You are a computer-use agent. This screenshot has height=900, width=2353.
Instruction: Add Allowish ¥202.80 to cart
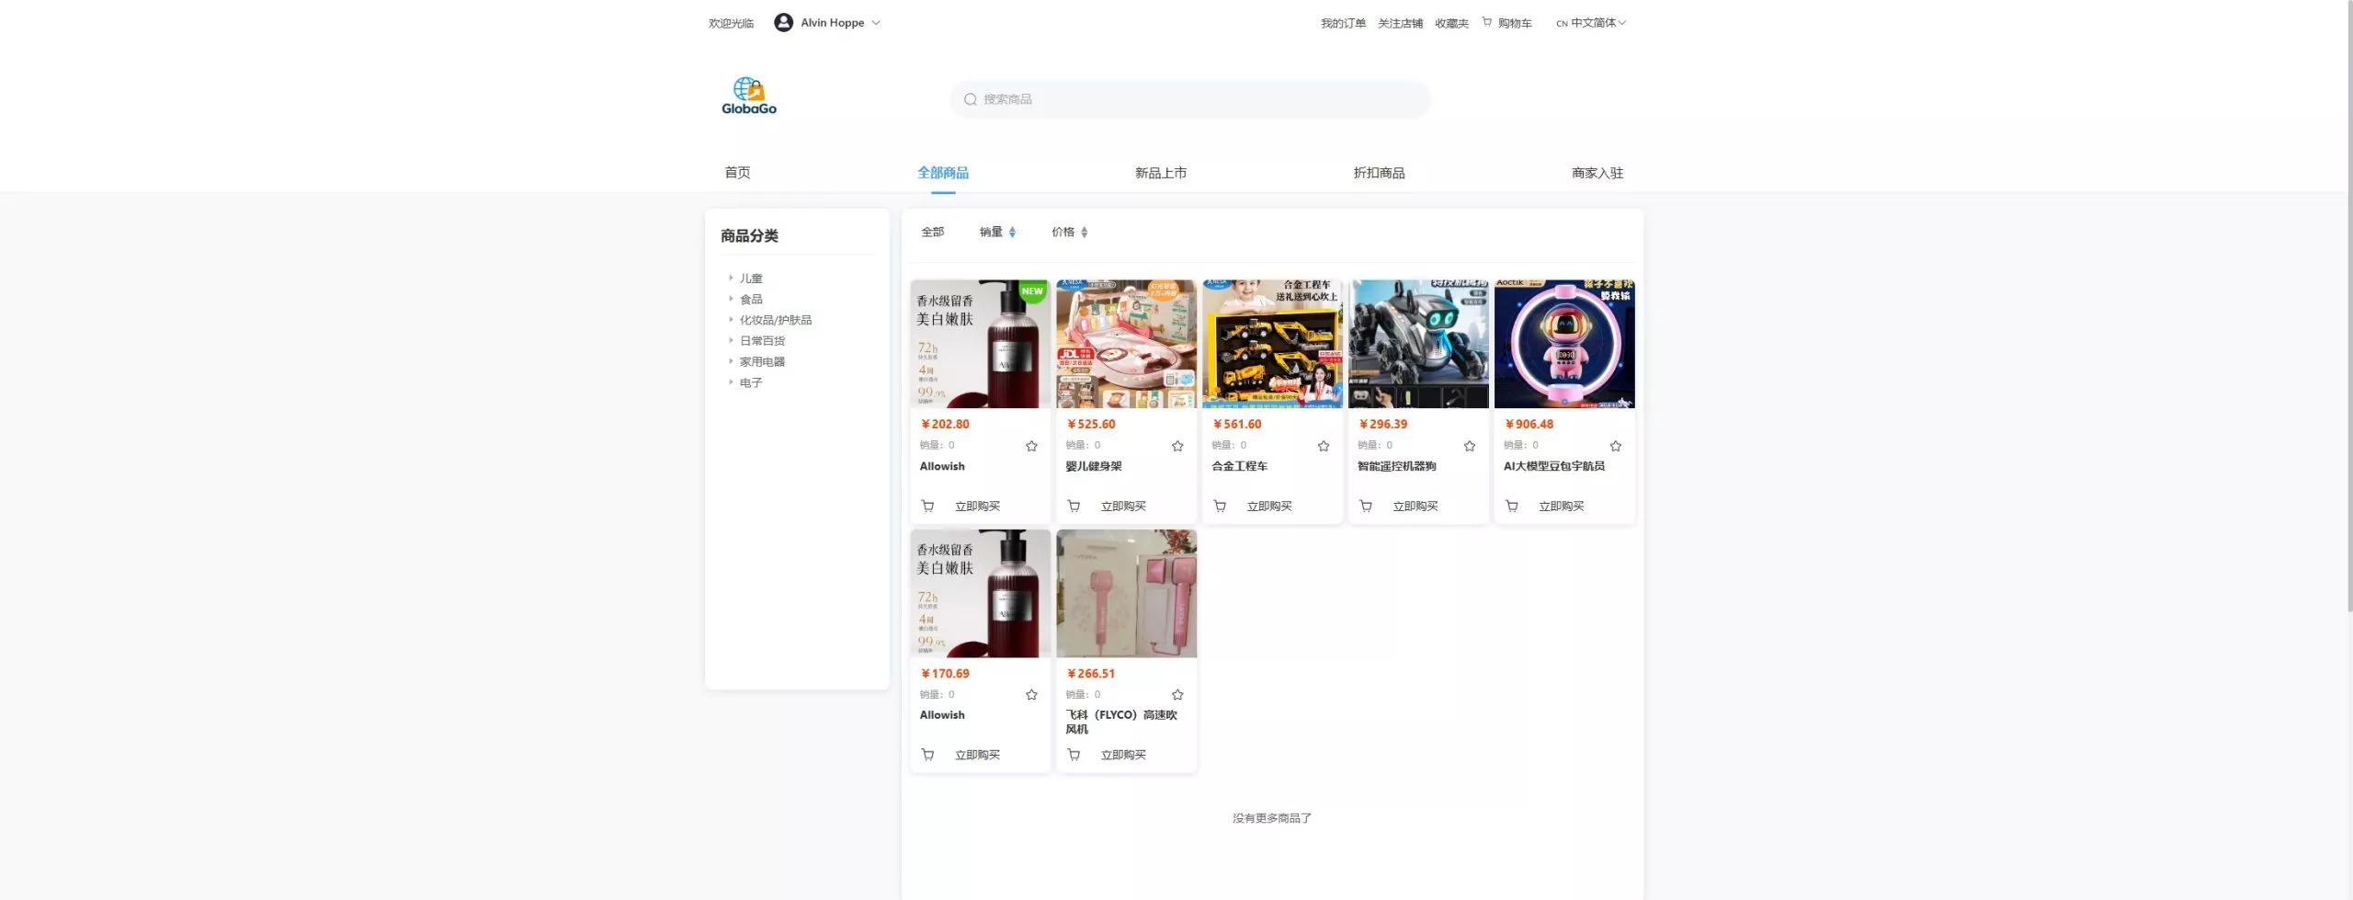[x=927, y=507]
